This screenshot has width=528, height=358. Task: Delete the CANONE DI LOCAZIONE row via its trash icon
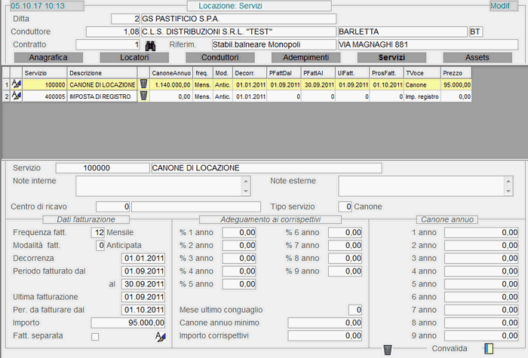pyautogui.click(x=143, y=84)
